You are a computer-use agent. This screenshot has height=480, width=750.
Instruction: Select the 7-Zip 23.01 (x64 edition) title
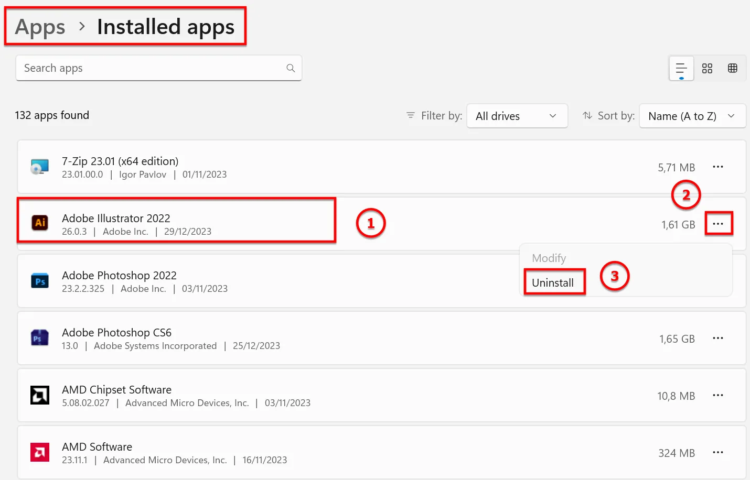(120, 161)
